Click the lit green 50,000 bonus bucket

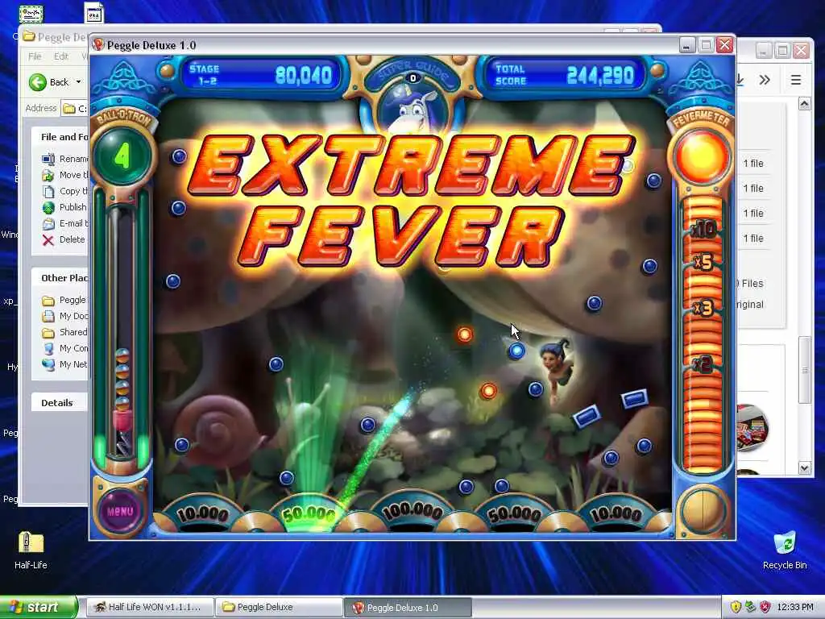click(309, 513)
